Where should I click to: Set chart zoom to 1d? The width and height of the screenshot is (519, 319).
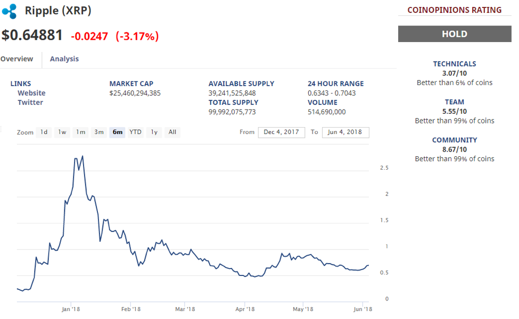pyautogui.click(x=44, y=132)
